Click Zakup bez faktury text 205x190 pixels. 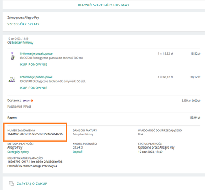(83, 134)
